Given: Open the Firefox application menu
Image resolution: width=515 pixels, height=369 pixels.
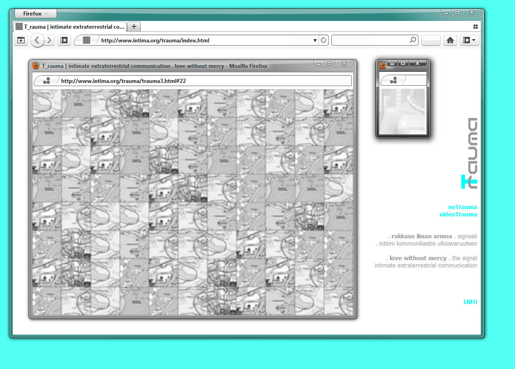Looking at the screenshot, I should click(36, 14).
